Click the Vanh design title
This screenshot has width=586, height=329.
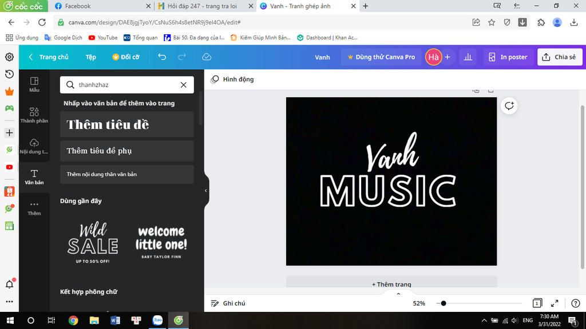pyautogui.click(x=322, y=57)
